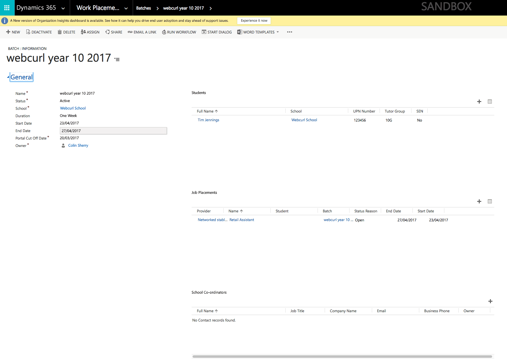
Task: Navigate back via Batches breadcrumb
Action: pos(143,8)
